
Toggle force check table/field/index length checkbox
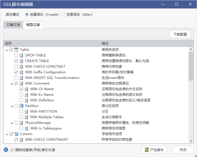point(12,150)
